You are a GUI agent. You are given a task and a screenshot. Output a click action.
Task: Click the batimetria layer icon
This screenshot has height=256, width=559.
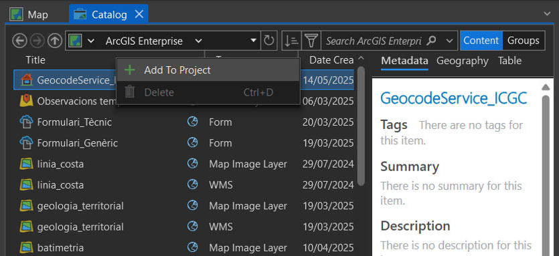coord(27,248)
